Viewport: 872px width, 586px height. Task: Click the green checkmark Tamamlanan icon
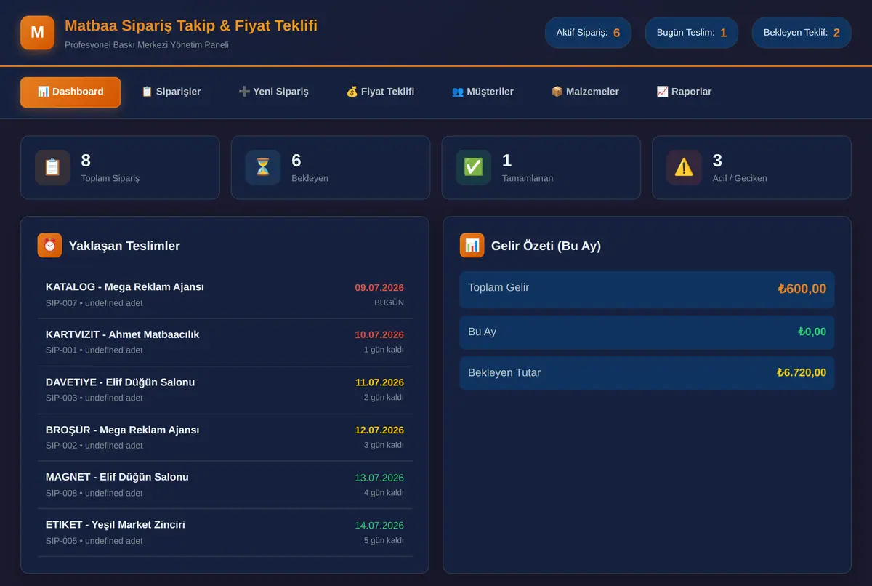tap(474, 167)
